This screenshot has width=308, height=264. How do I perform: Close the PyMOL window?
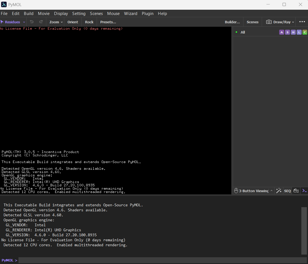[300, 4]
